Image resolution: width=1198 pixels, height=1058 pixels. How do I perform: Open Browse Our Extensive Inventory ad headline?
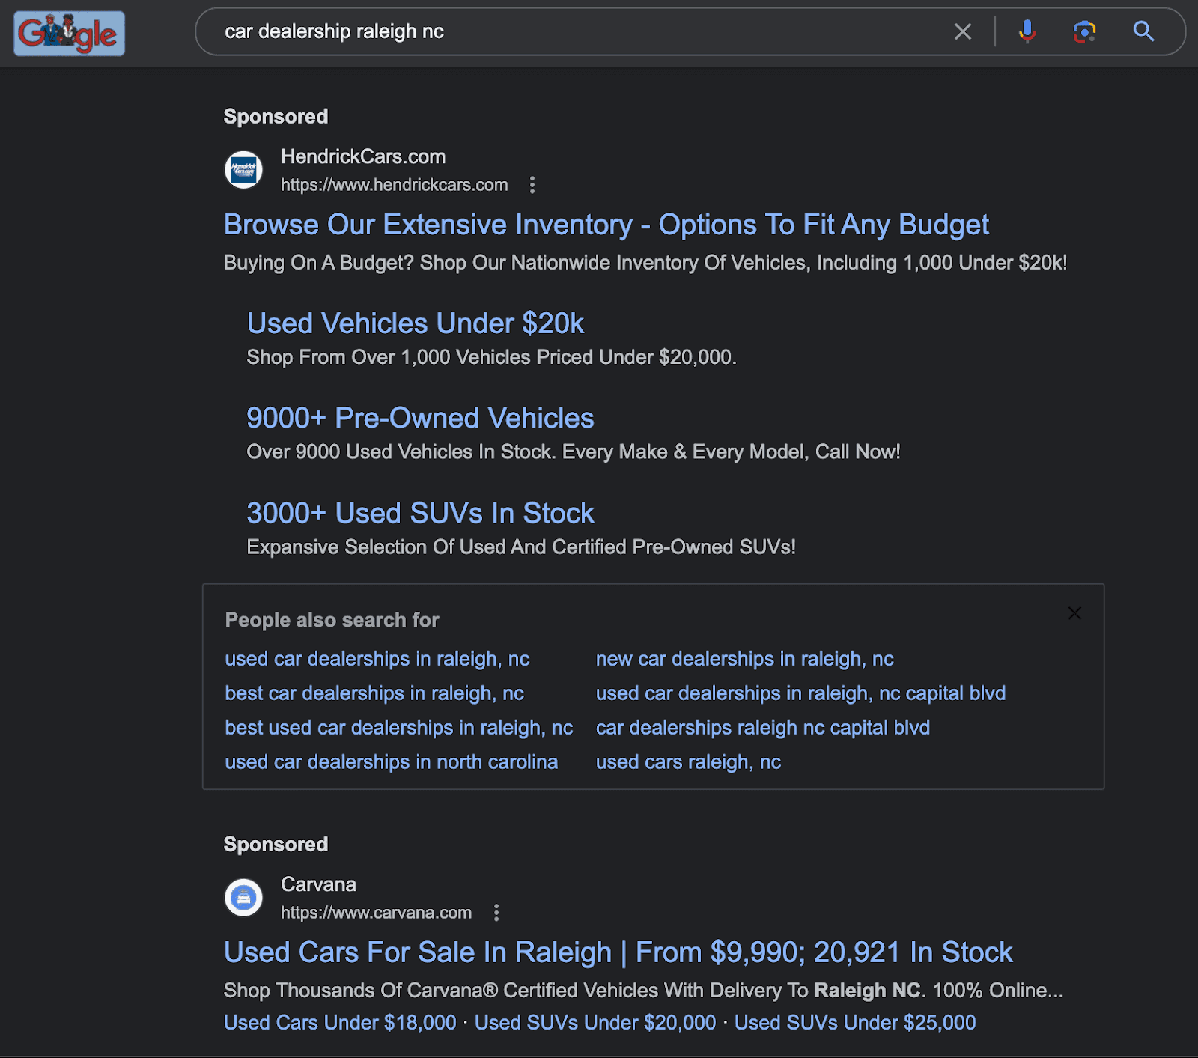[606, 225]
